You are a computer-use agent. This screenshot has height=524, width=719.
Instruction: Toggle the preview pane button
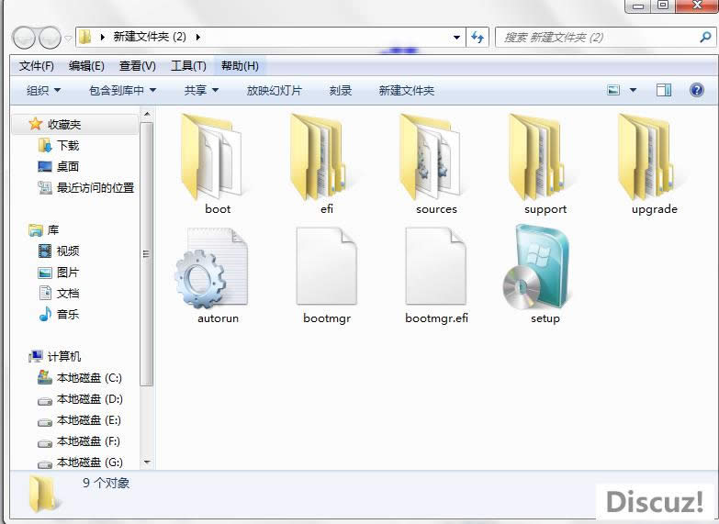(x=664, y=90)
